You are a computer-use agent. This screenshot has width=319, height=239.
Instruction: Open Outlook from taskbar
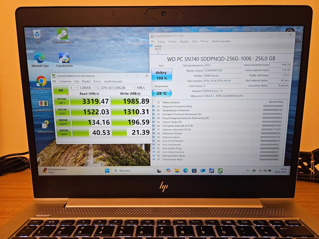203,171
